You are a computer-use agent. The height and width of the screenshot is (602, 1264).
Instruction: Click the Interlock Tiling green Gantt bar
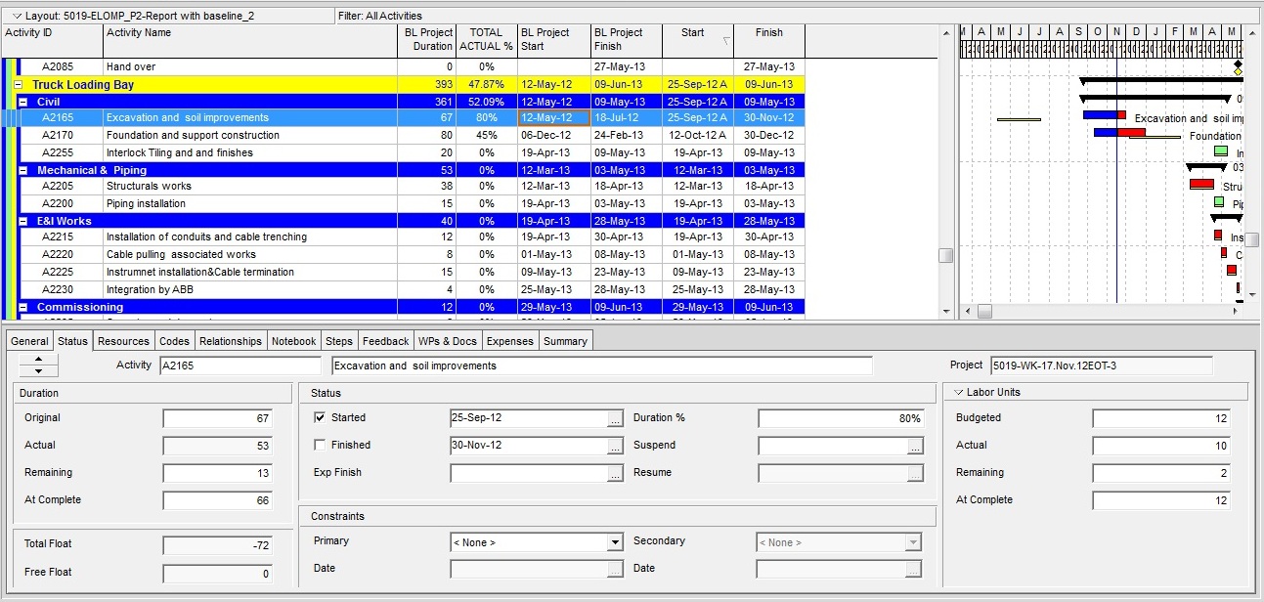coord(1221,150)
